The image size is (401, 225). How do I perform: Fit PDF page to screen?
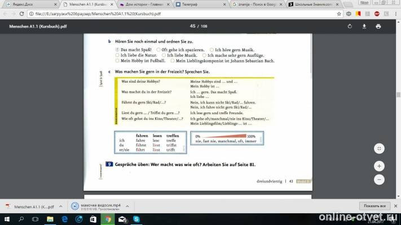[379, 148]
